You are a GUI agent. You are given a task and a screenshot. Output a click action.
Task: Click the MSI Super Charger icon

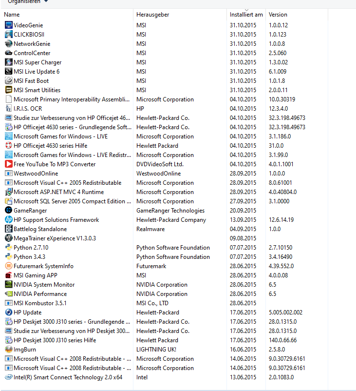pos(8,62)
